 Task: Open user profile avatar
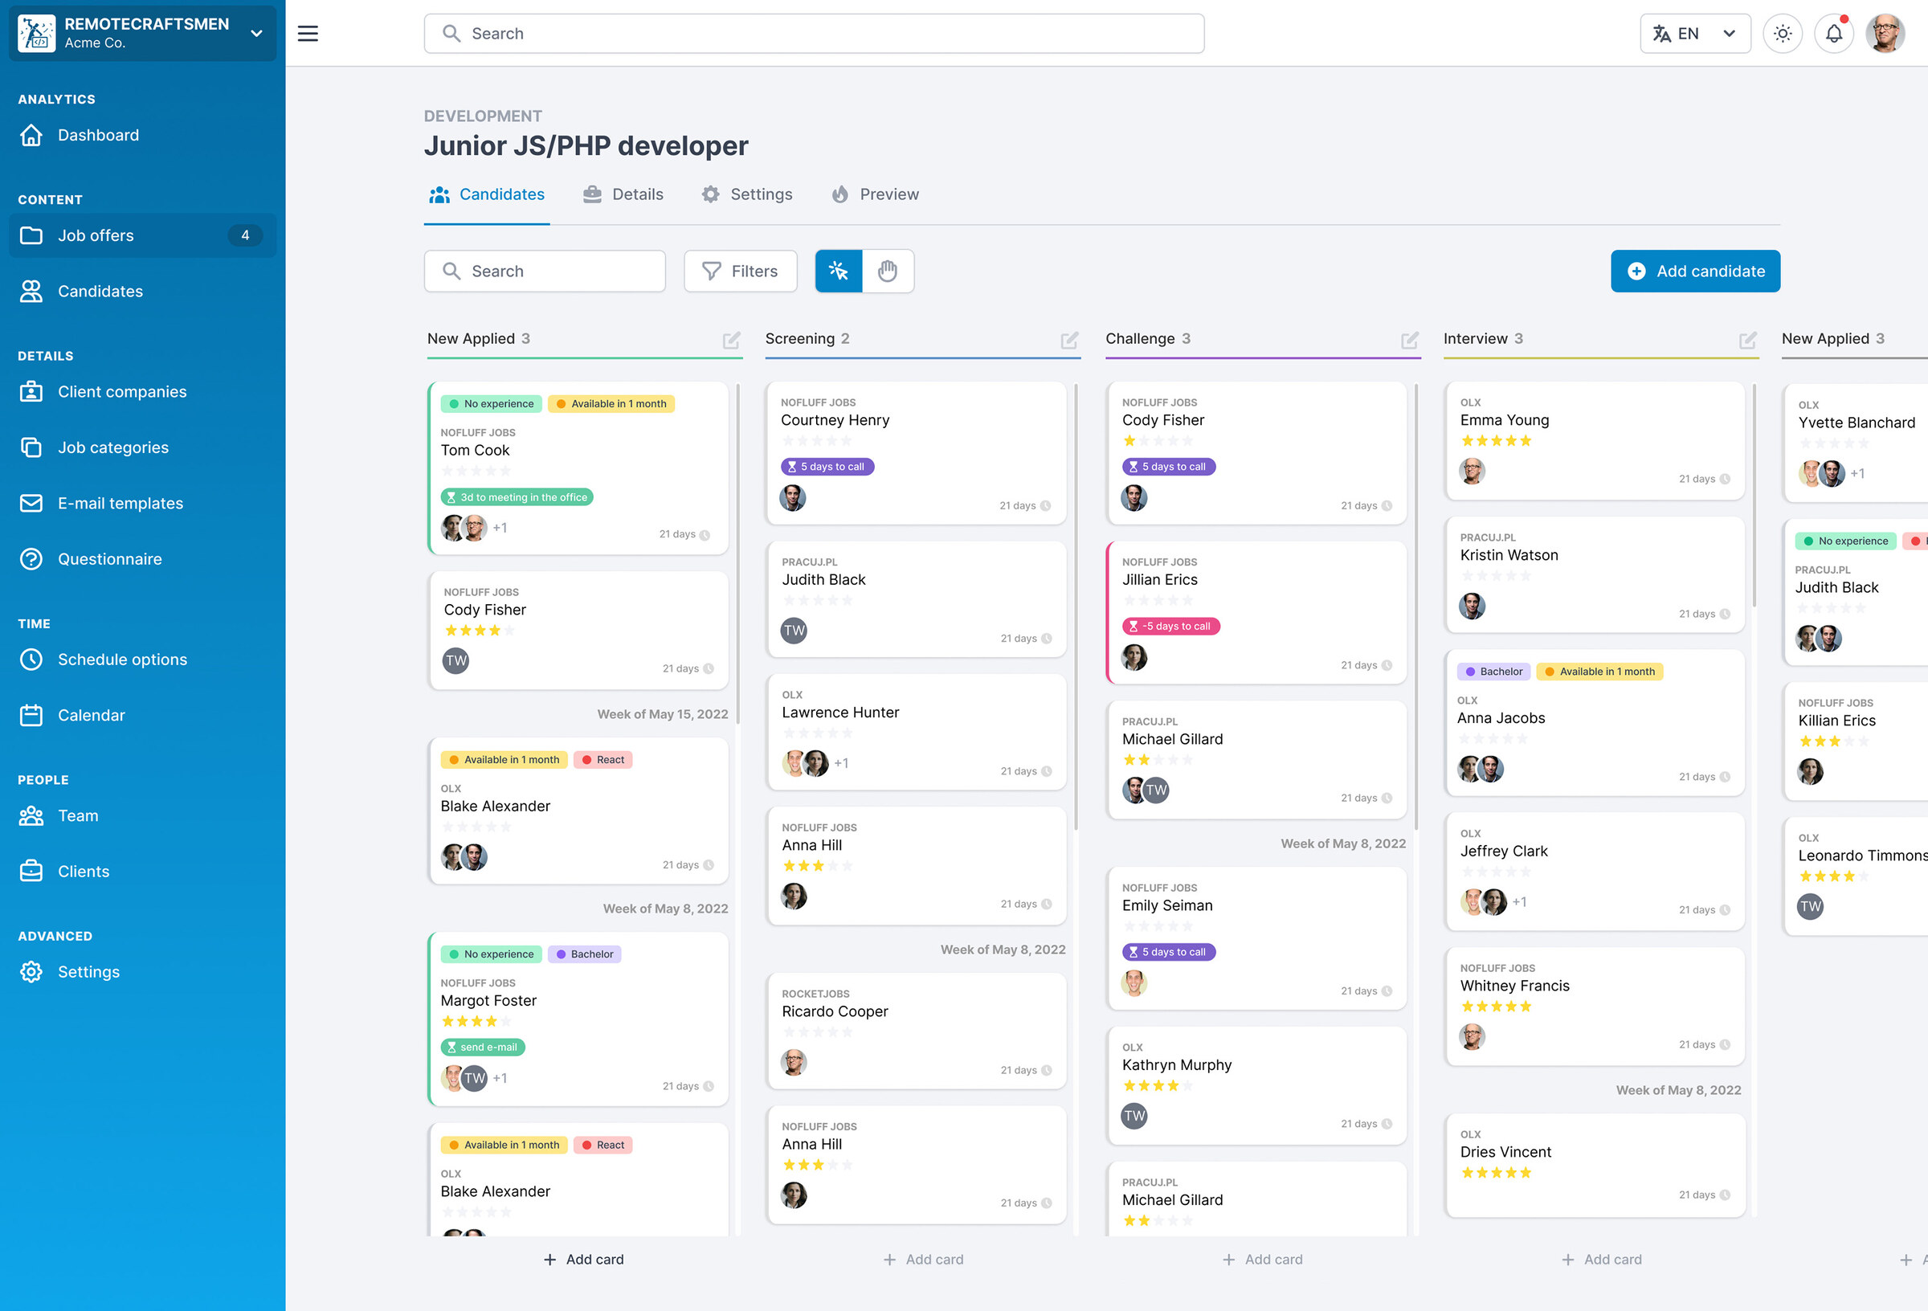[1885, 33]
